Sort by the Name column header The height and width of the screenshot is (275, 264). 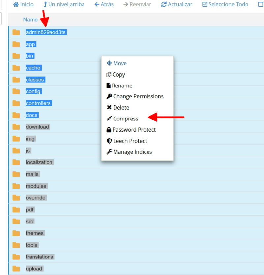tap(30, 20)
